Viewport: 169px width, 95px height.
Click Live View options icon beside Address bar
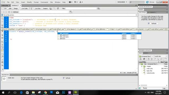point(71,12)
